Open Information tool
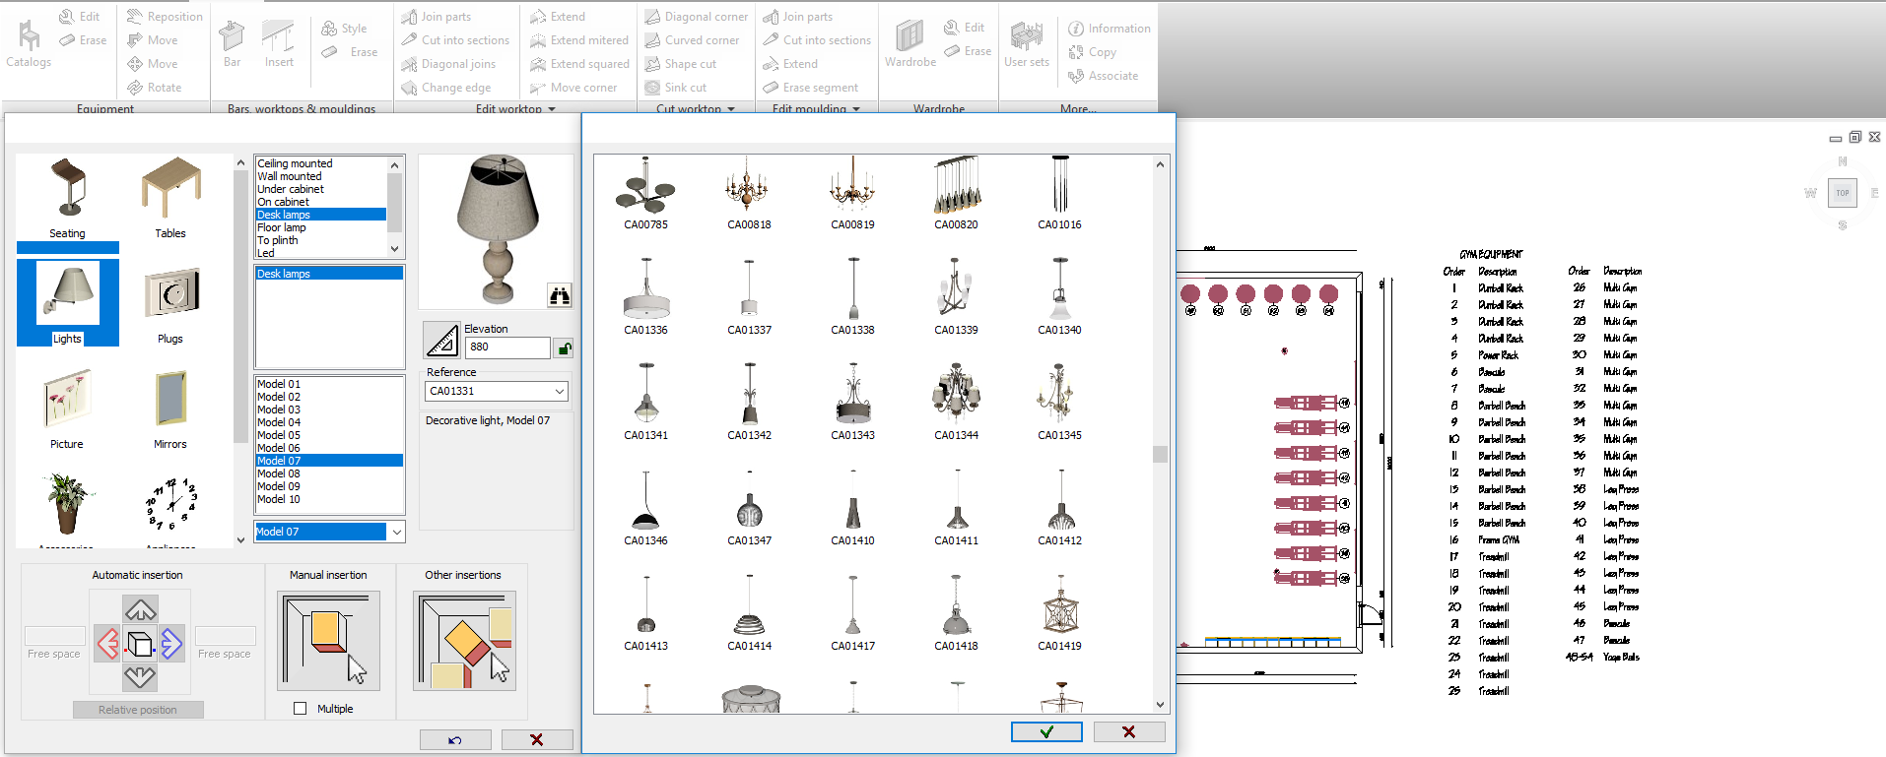 pyautogui.click(x=1109, y=29)
